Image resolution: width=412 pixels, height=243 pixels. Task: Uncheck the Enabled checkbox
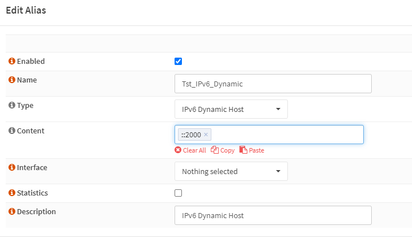click(x=178, y=61)
